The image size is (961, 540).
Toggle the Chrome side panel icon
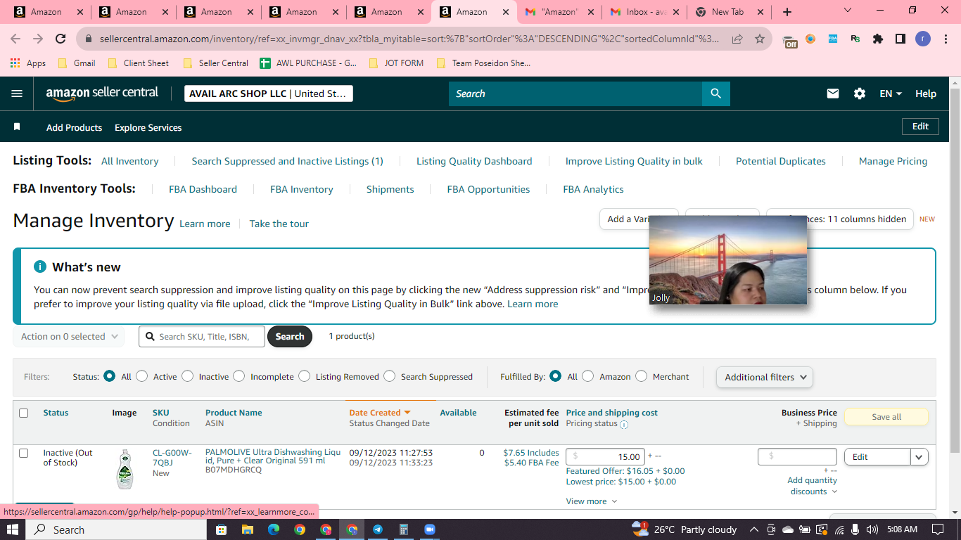900,39
